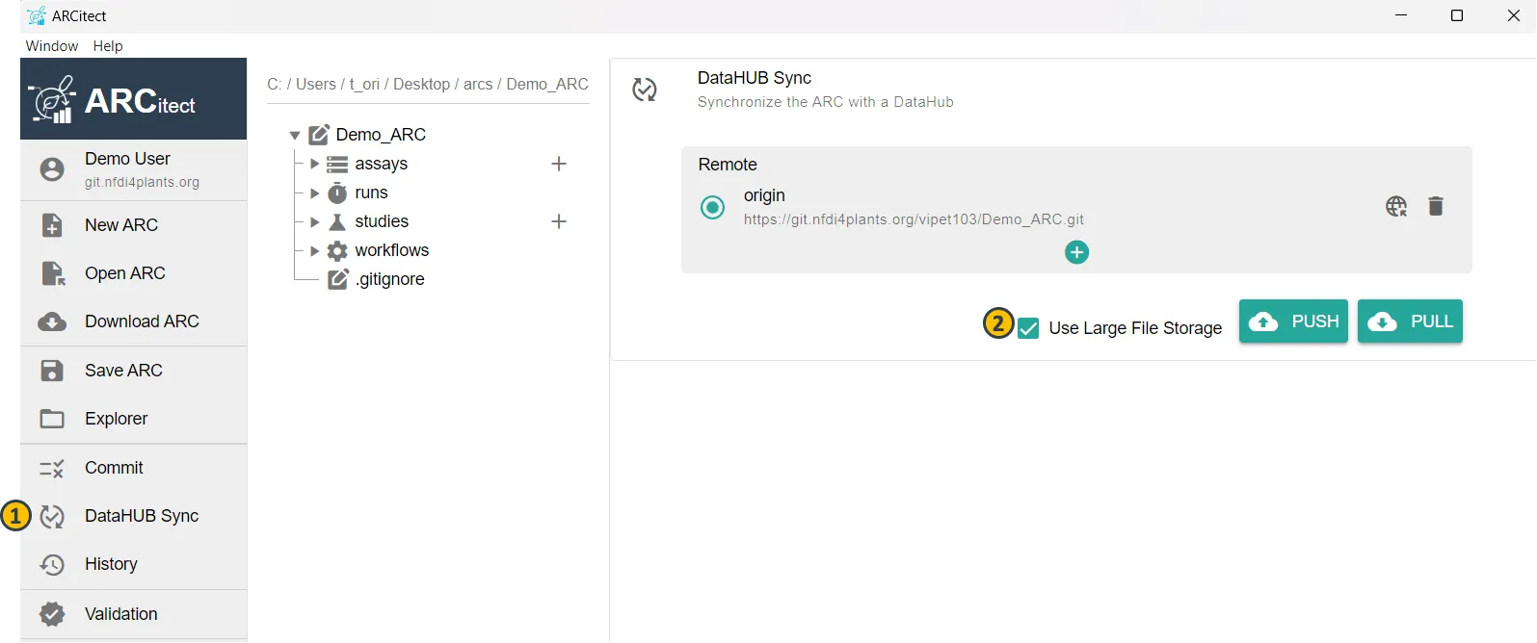Open the Commit sidebar item
The width and height of the screenshot is (1537, 643).
(114, 468)
